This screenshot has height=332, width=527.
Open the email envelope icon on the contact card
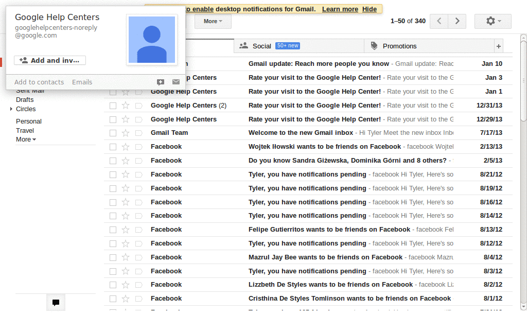click(x=175, y=82)
